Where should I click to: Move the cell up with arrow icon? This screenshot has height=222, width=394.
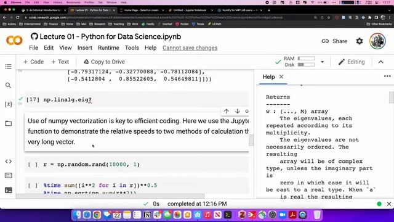coord(226,111)
